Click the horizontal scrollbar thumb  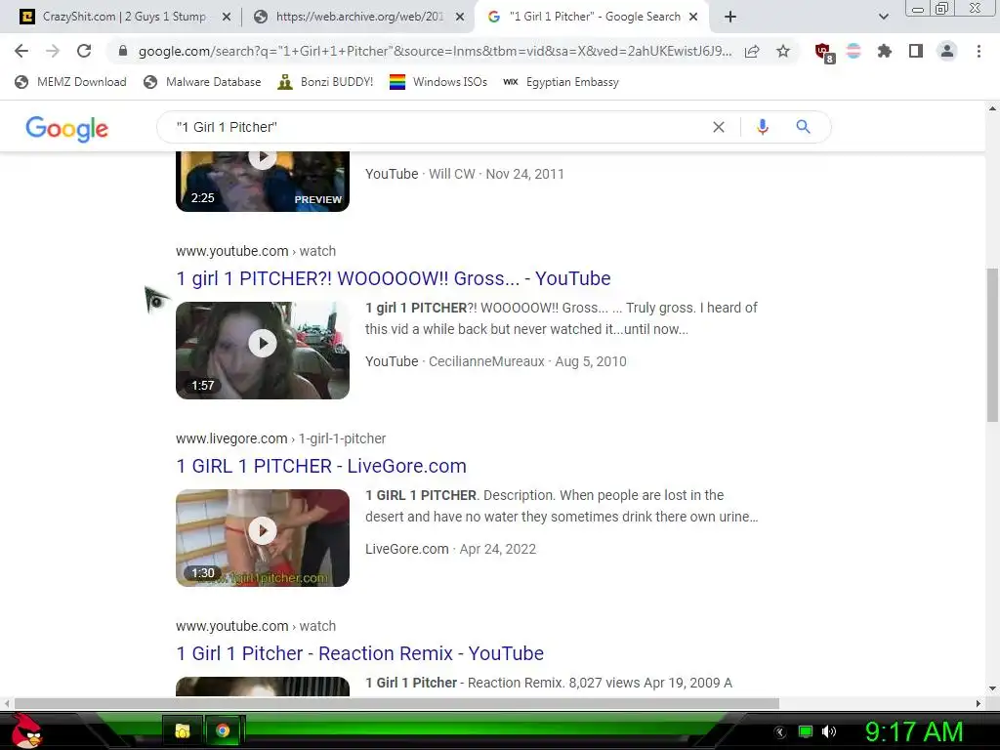pos(396,703)
